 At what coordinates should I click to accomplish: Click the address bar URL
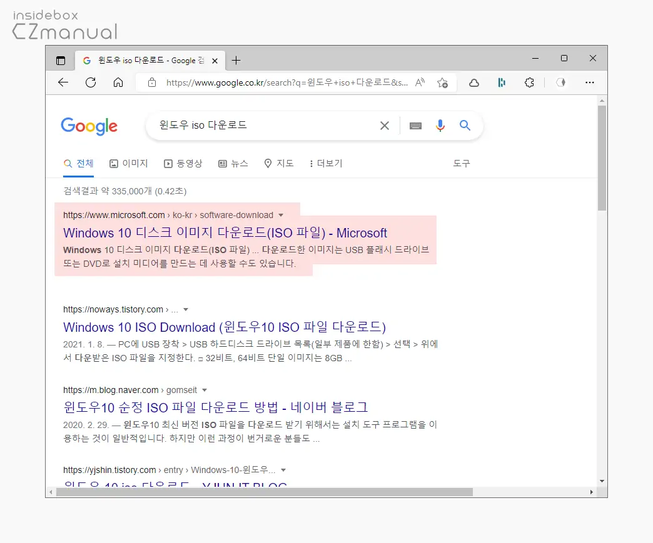point(286,82)
